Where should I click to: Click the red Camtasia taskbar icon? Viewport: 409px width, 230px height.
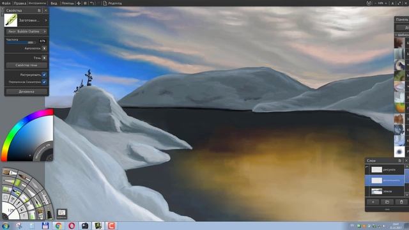click(x=111, y=226)
